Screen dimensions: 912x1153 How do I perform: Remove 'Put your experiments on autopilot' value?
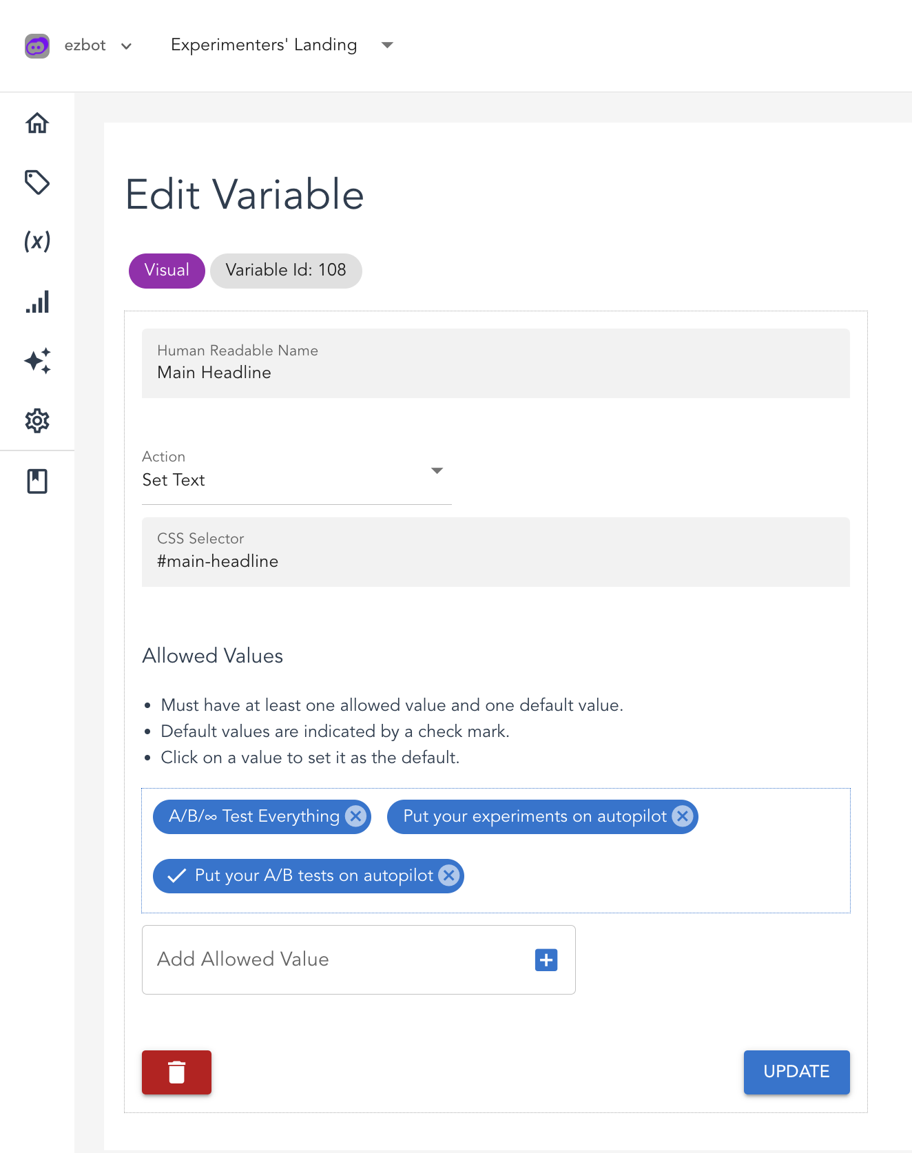pos(683,817)
